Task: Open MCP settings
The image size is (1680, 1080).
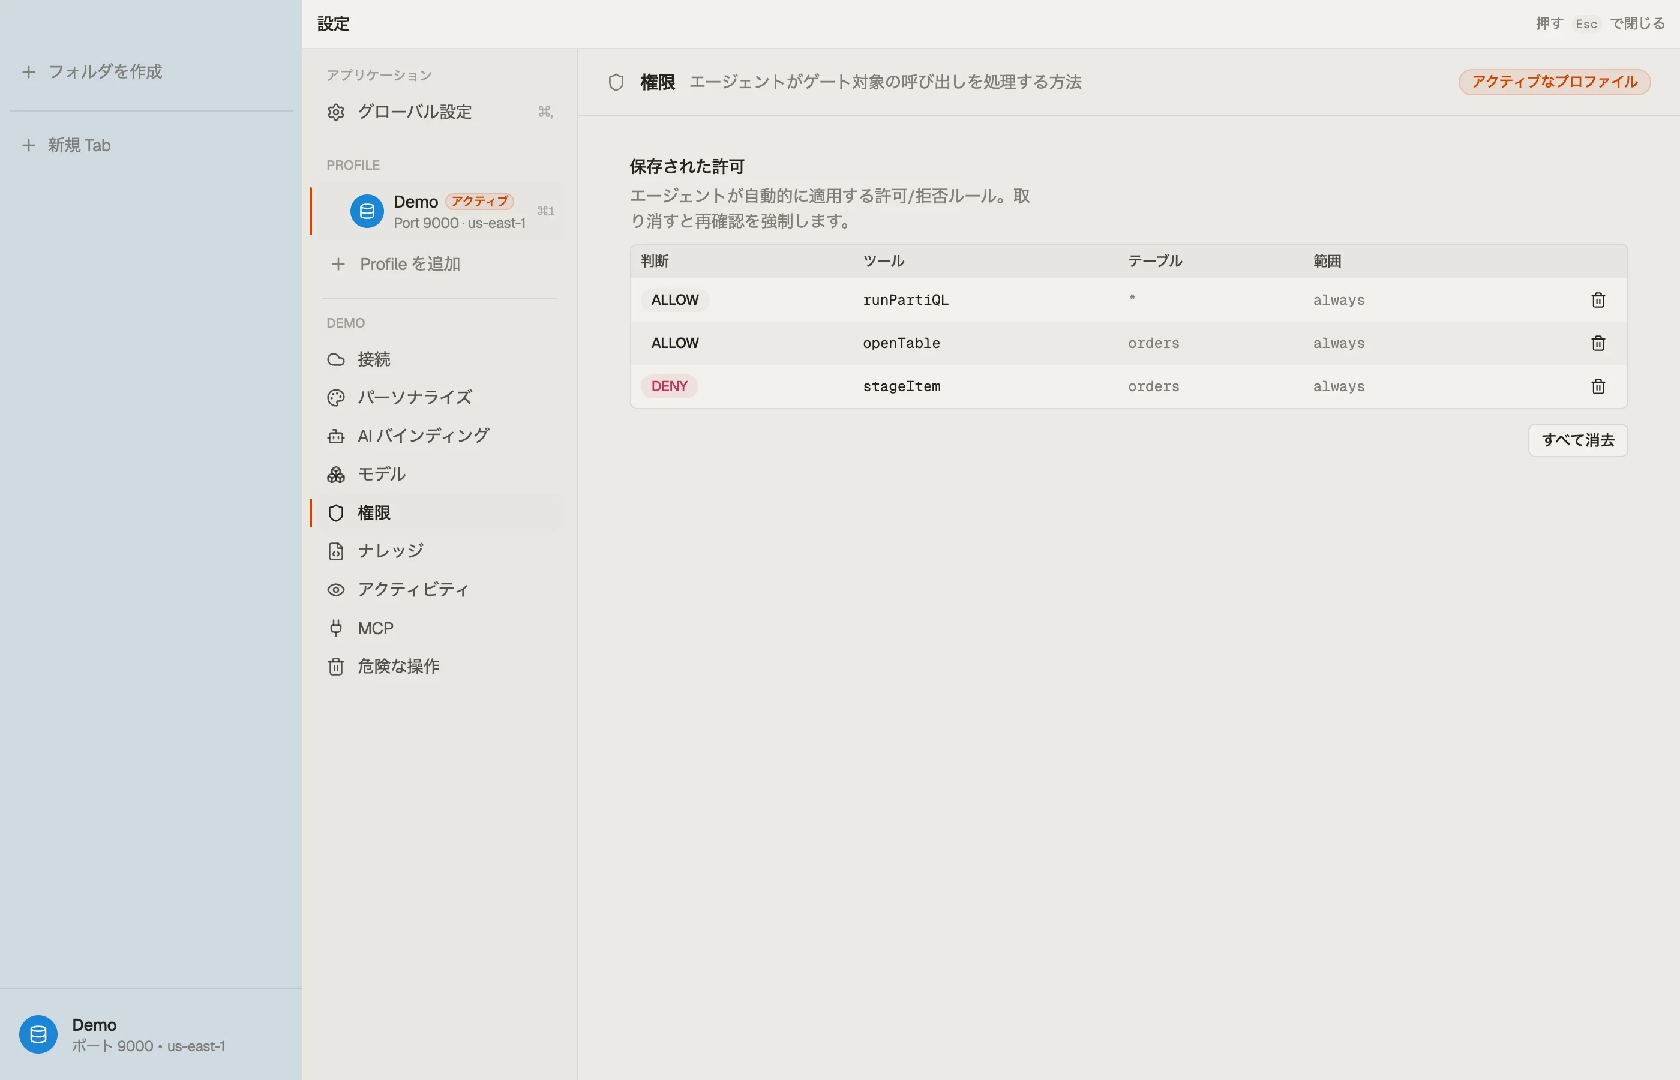Action: [439, 628]
